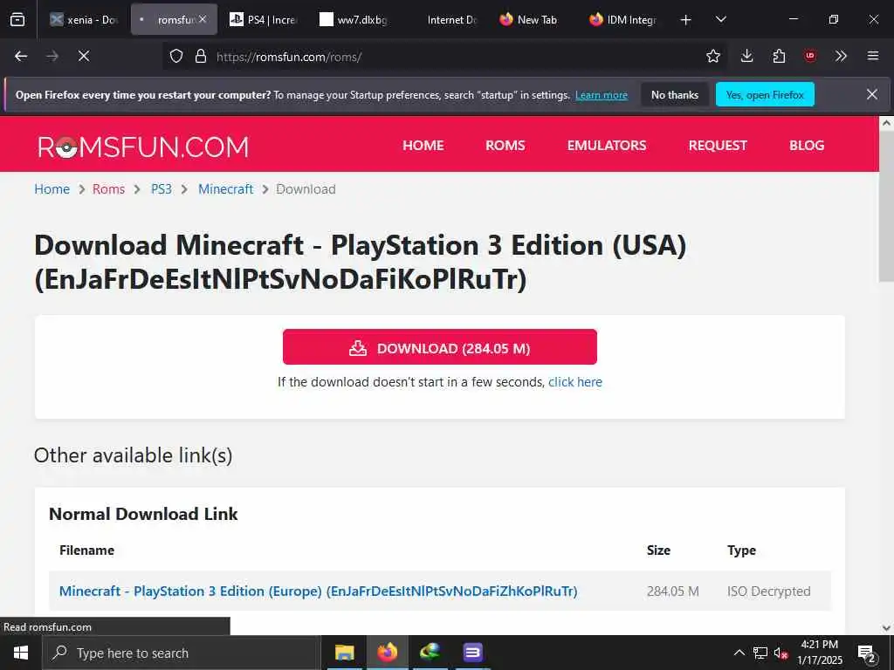Bookmark this page with the star
The width and height of the screenshot is (894, 670).
713,56
